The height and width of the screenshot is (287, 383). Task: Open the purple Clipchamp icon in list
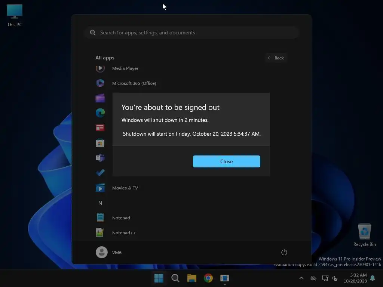[100, 98]
